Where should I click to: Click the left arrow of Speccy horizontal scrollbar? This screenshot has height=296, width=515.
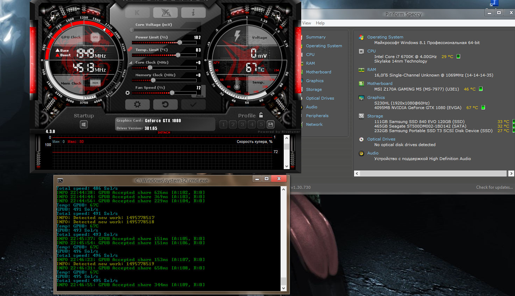(357, 173)
